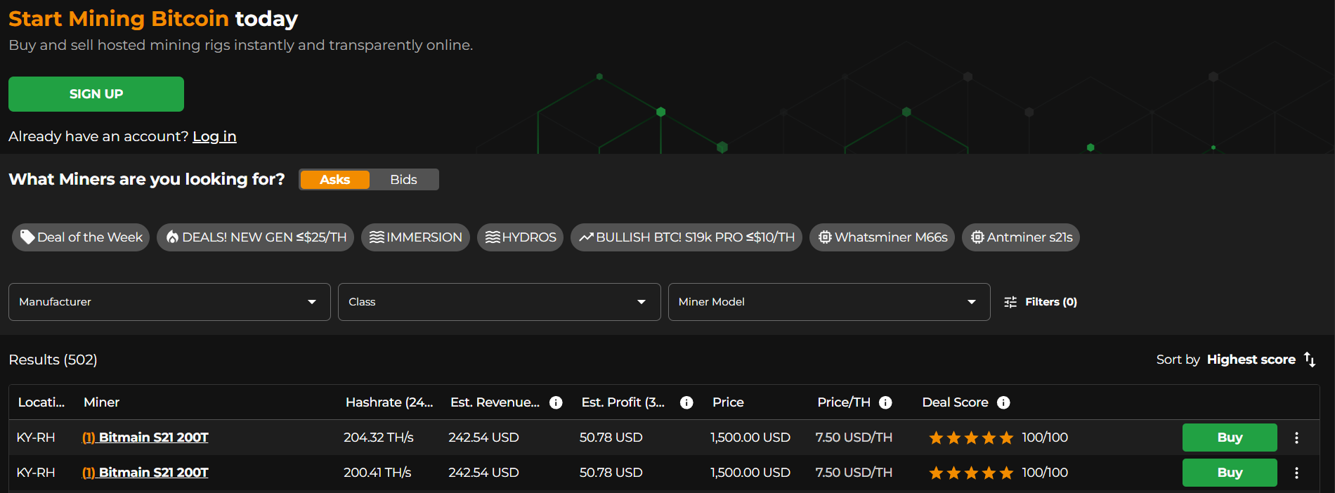Buy the miner with 204.32 TH/s hashrate
Image resolution: width=1335 pixels, height=493 pixels.
(x=1230, y=438)
